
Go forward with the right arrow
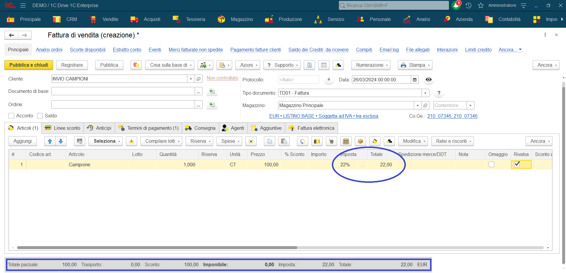[x=25, y=35]
